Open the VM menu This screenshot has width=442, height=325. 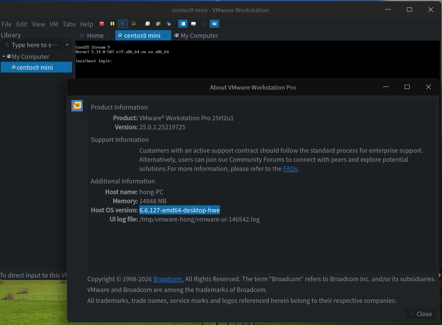(x=54, y=24)
